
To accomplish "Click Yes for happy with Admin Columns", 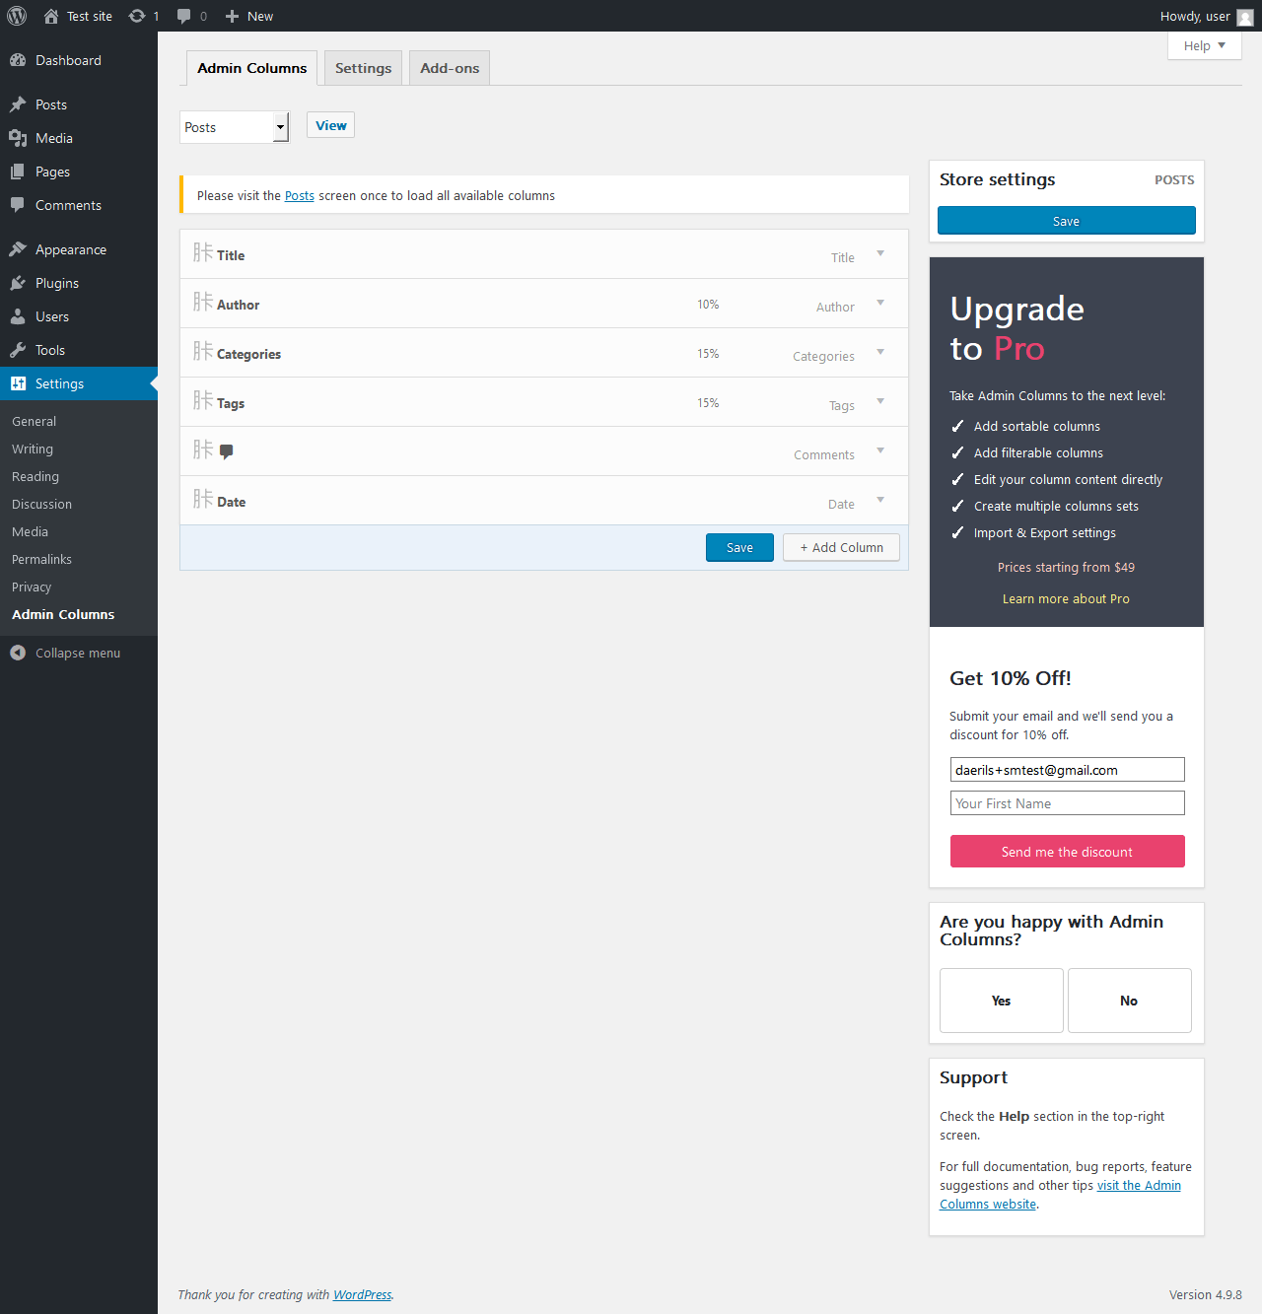I will coord(1002,1001).
